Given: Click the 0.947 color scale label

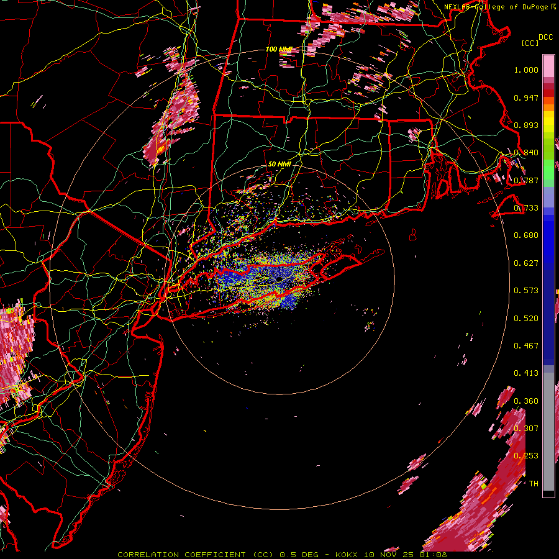Looking at the screenshot, I should coord(526,98).
